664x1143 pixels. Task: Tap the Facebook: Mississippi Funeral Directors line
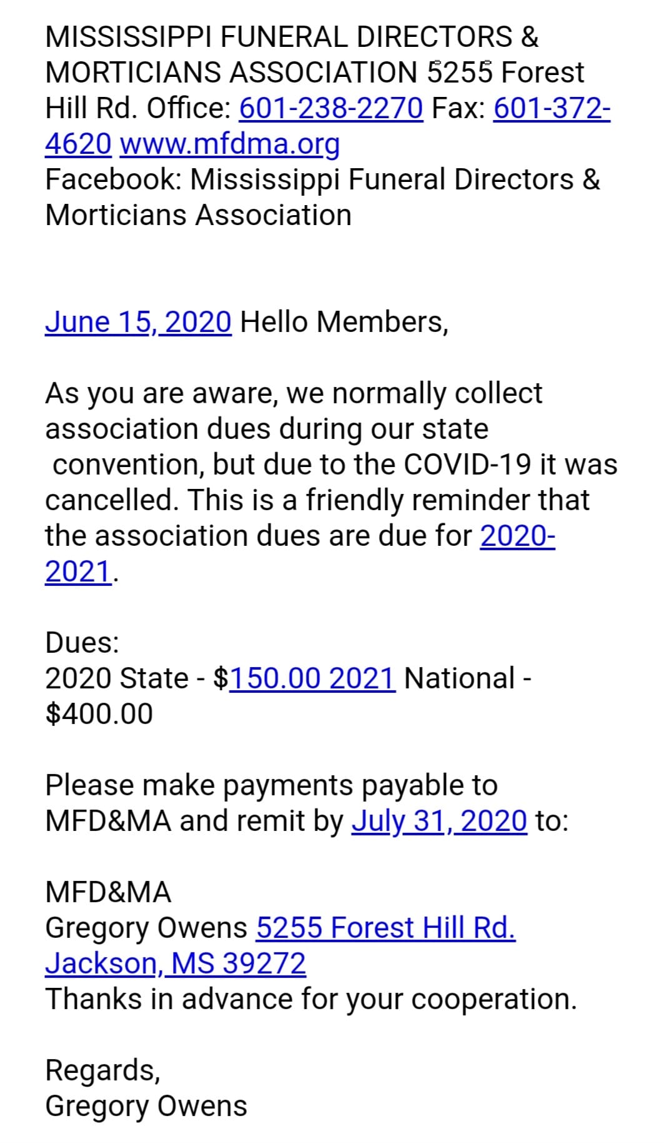pos(322,179)
